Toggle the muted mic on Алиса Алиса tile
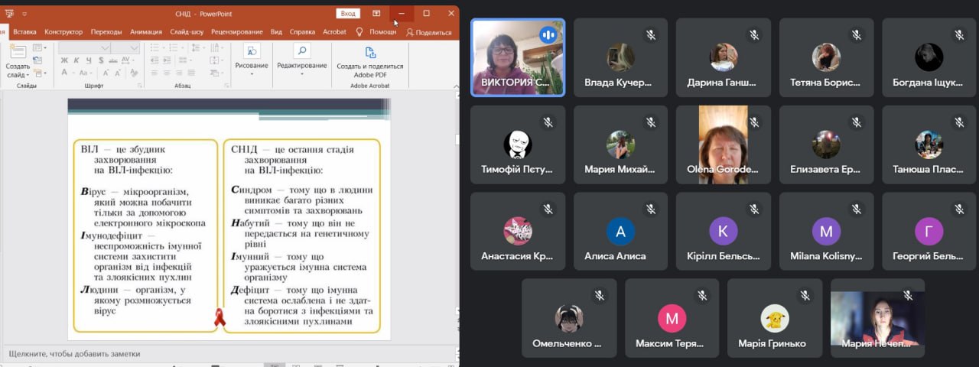979x367 pixels. coord(651,208)
